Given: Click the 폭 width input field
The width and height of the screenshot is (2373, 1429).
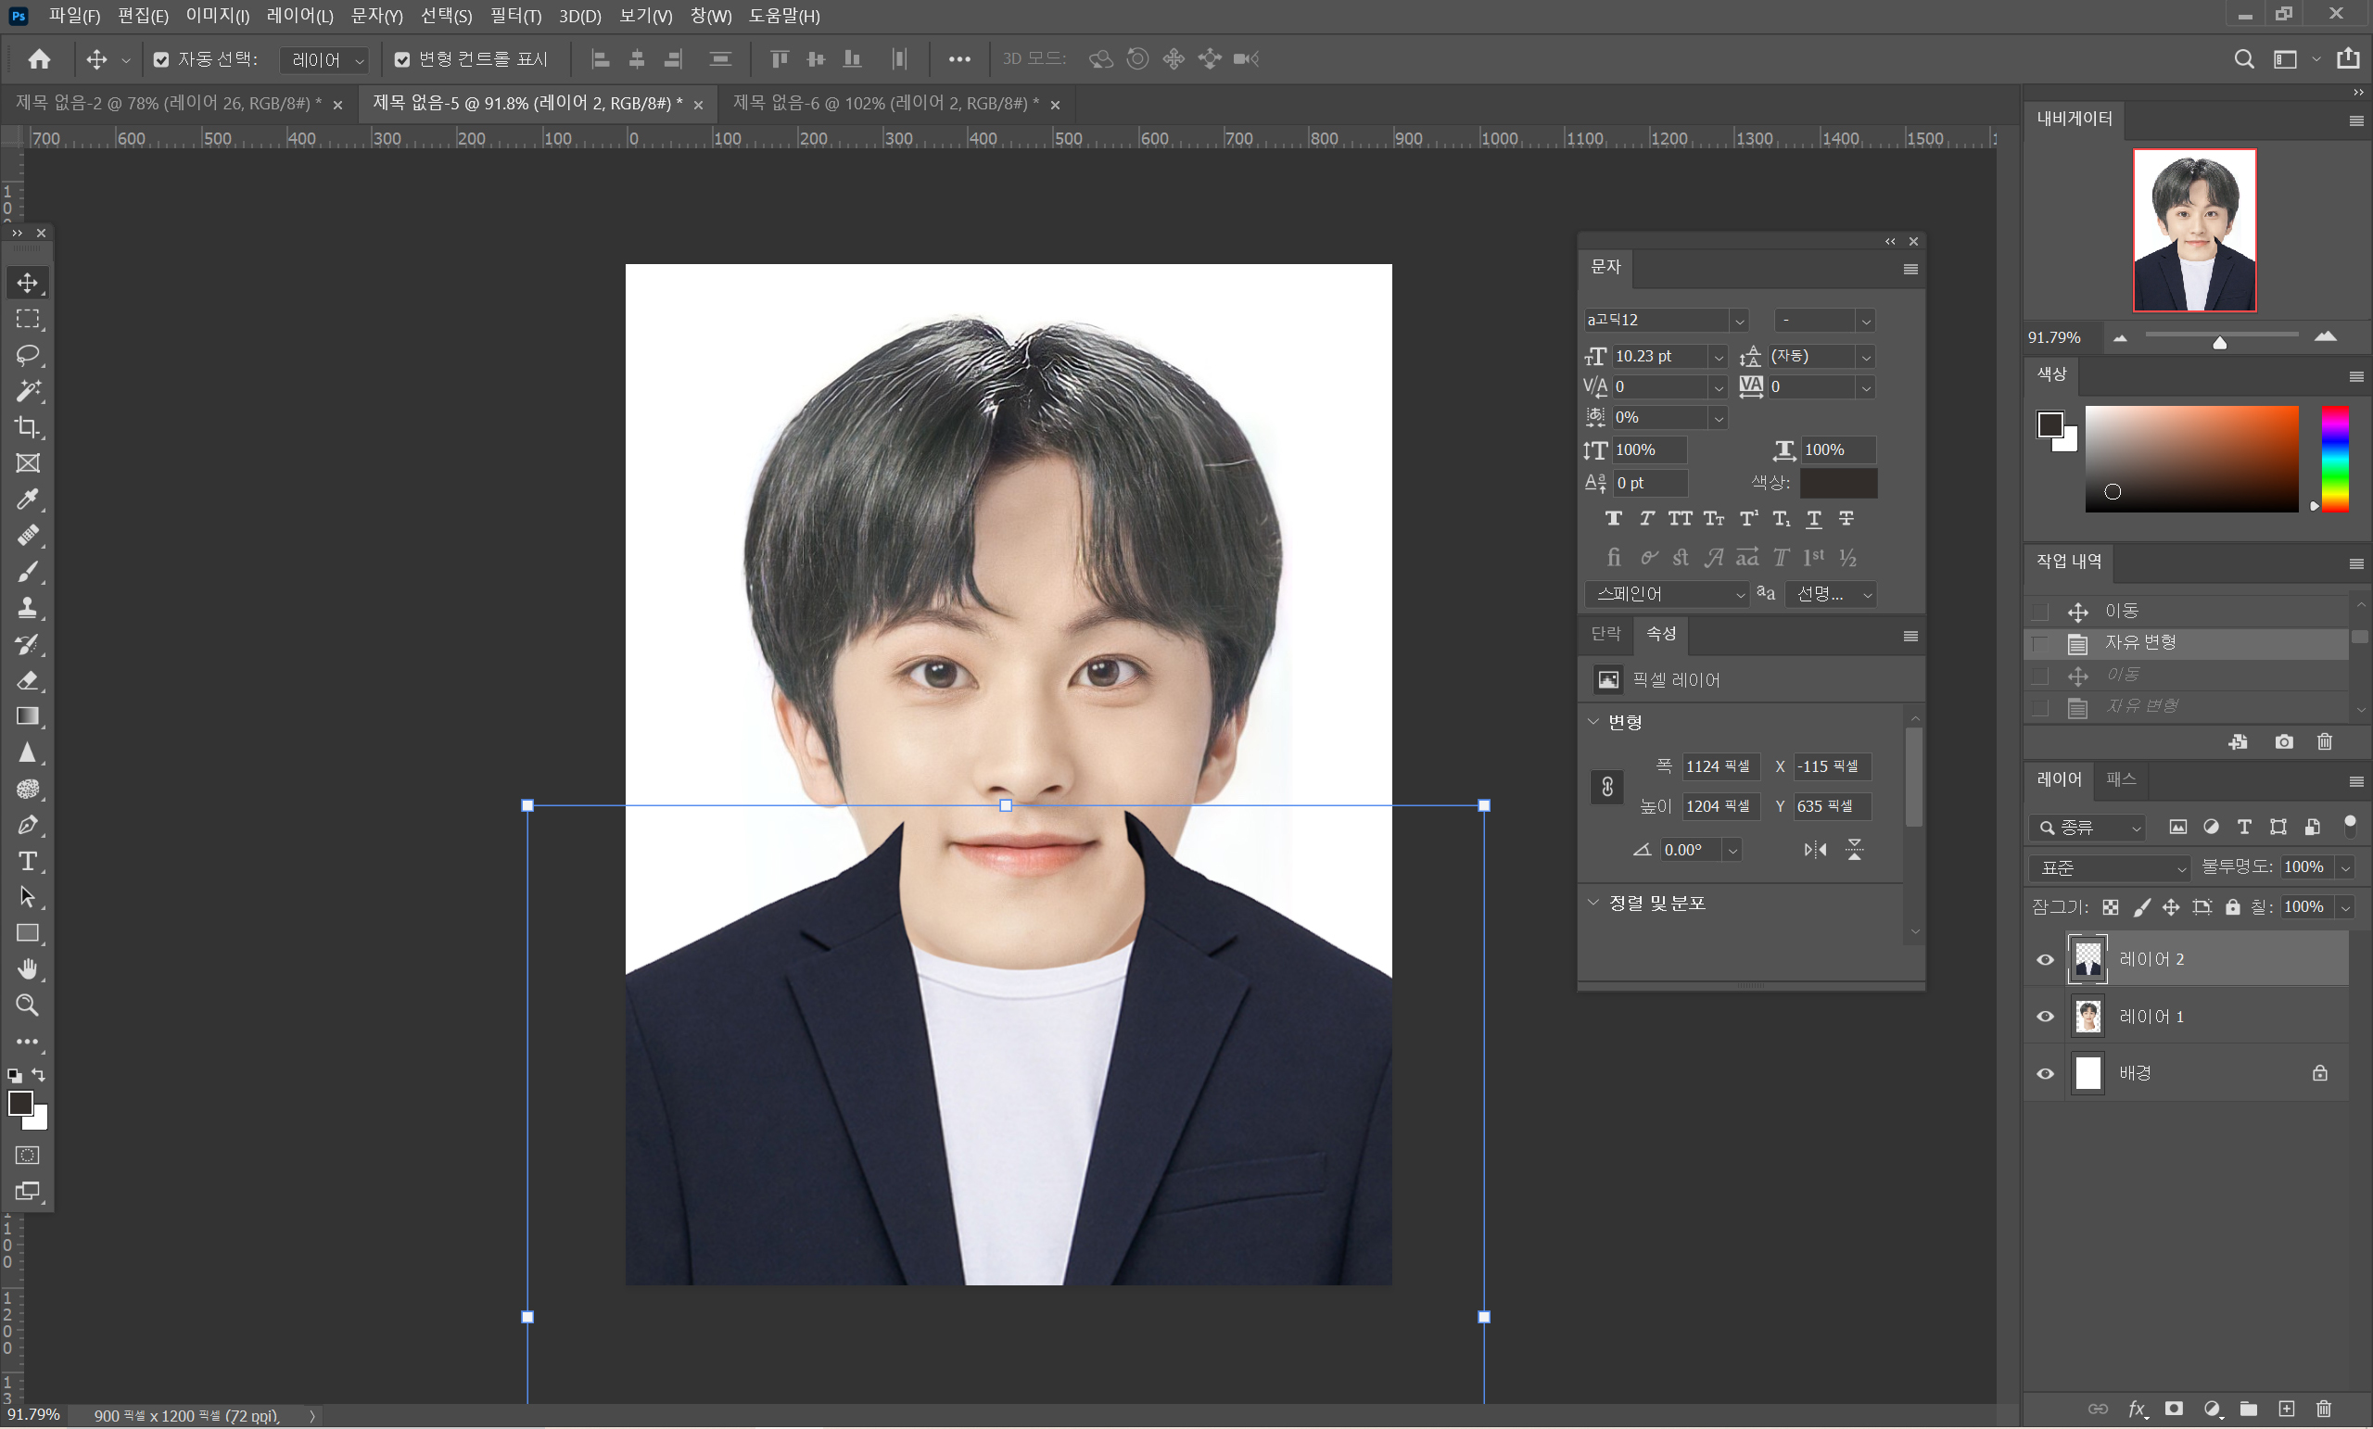Looking at the screenshot, I should 1720,766.
